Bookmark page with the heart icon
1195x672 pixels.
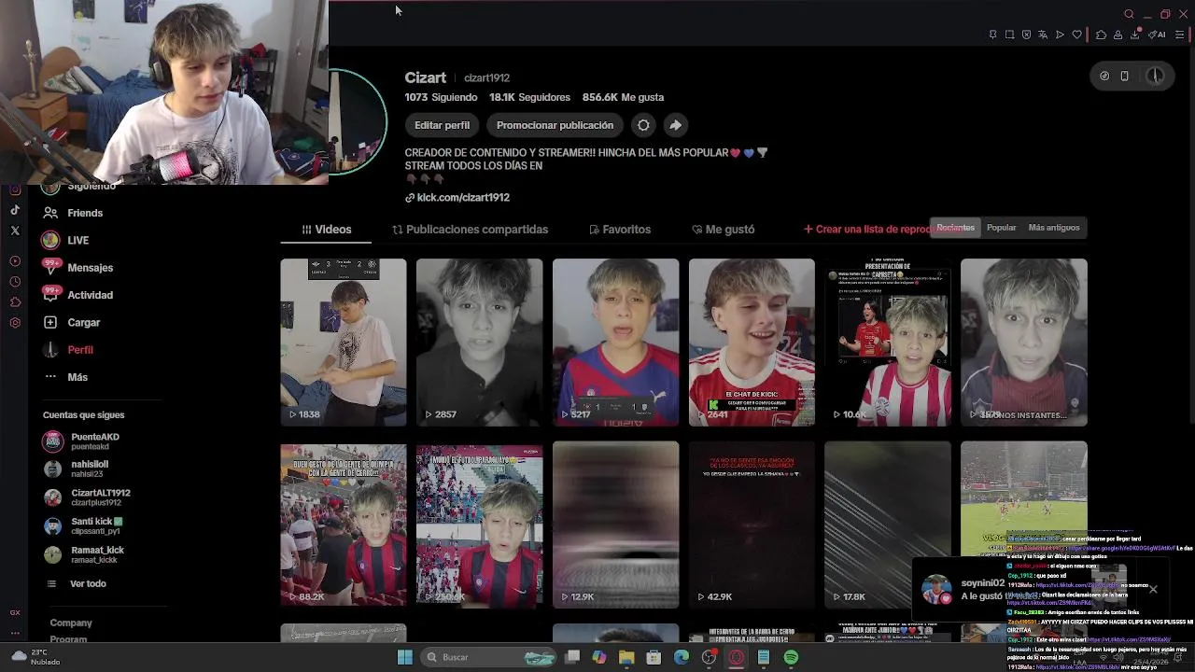[x=1076, y=35]
